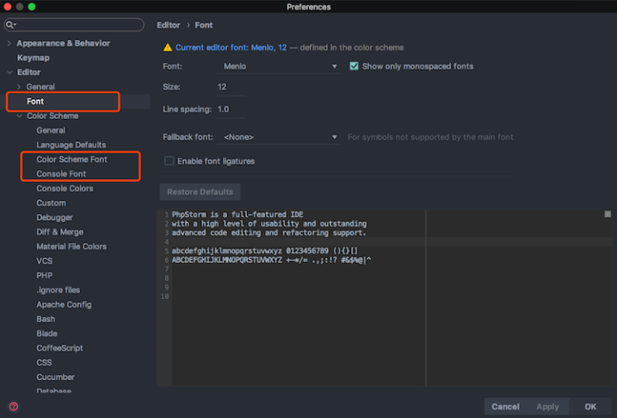Select .ignore files item
This screenshot has height=418, width=617.
[58, 290]
